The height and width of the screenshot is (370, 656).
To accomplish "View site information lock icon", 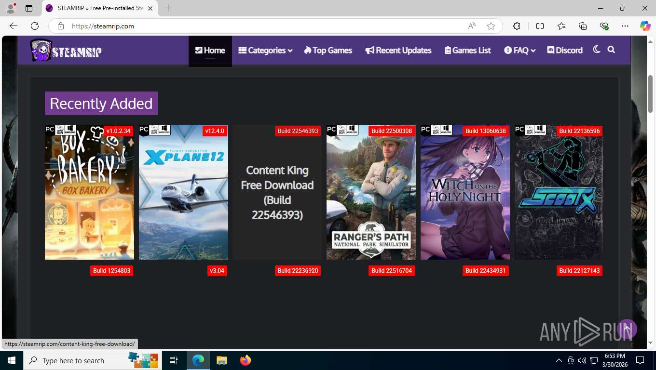I will coord(61,26).
